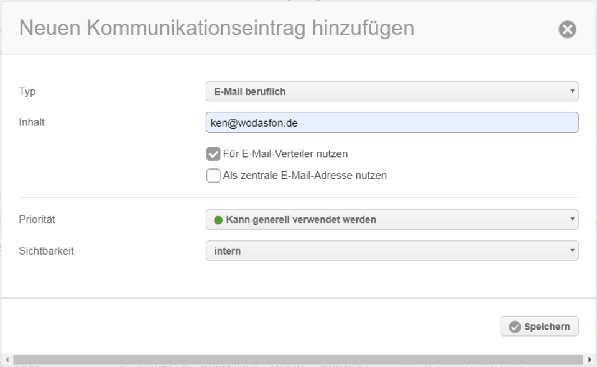
Task: Close the Neuen Kommunikationseintrag dialog via X icon
Action: (x=567, y=29)
